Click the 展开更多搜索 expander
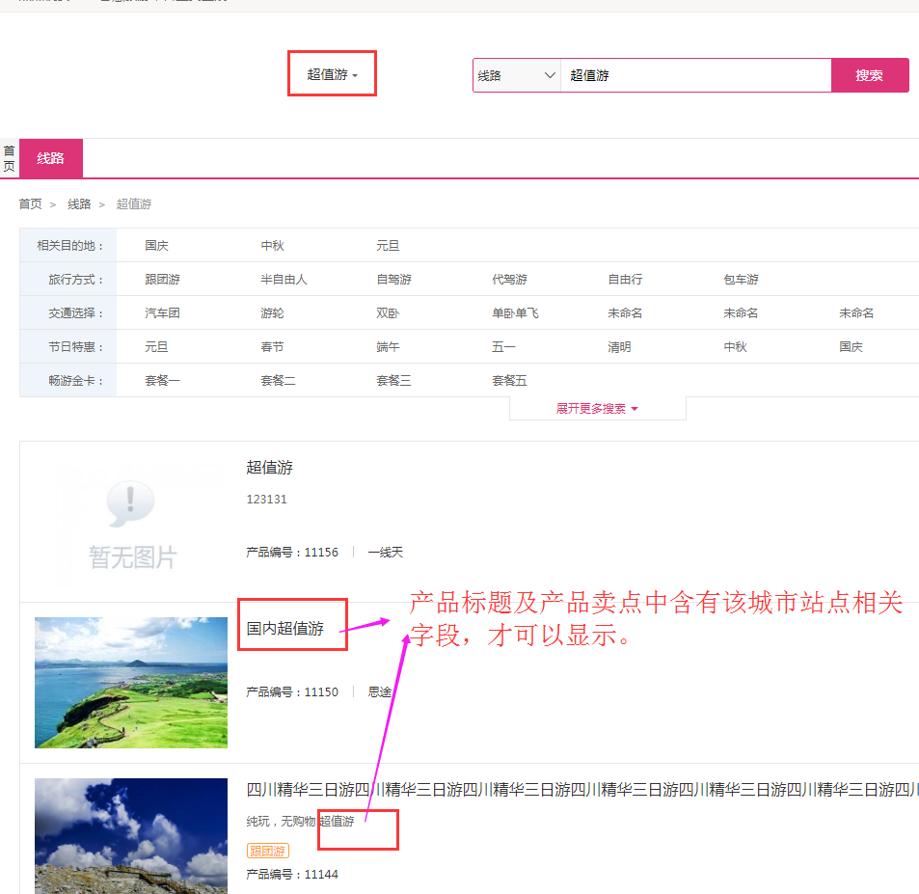Screen dimensions: 919x894 click(597, 409)
